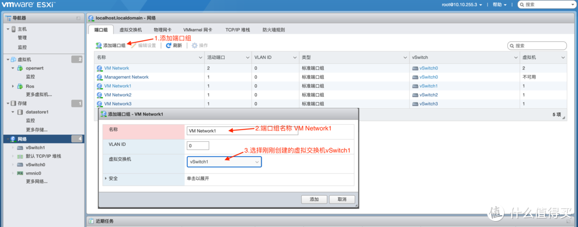Open the Type column dropdown arrow

tap(406, 57)
